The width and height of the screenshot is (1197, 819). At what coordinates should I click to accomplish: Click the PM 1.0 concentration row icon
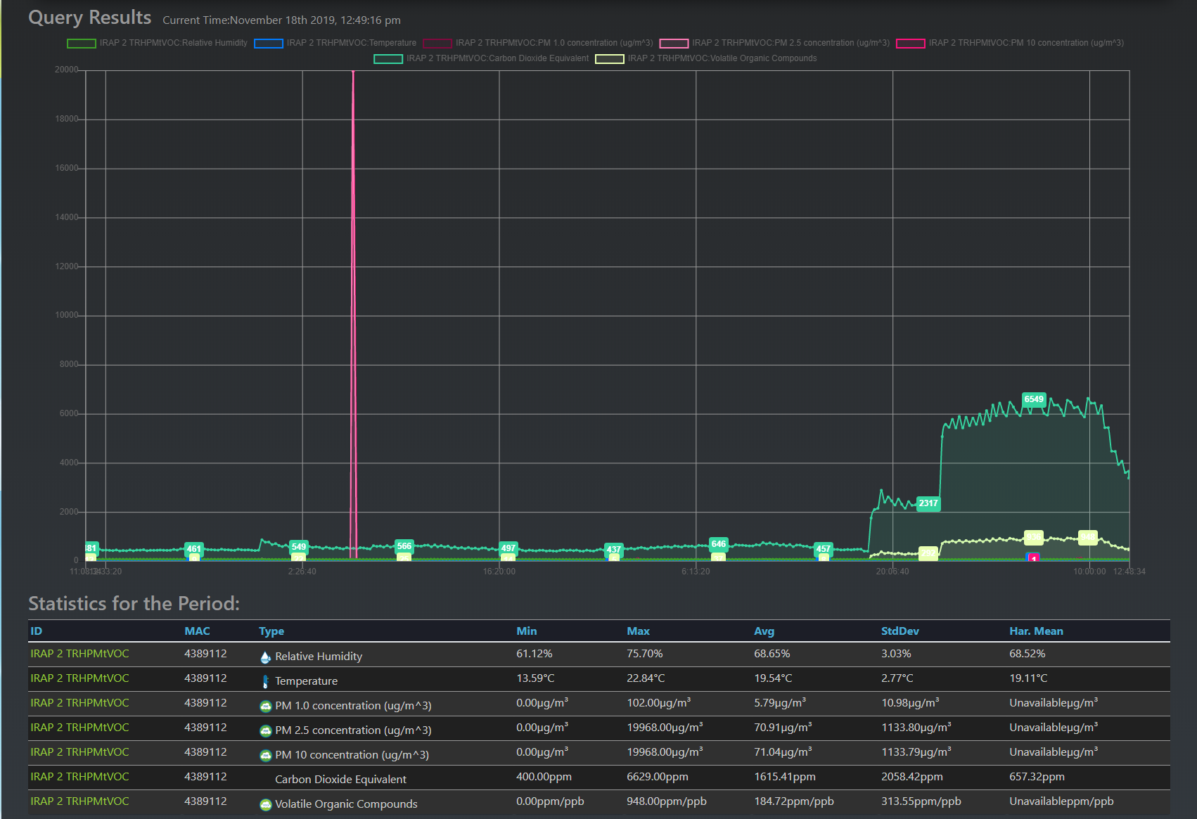click(x=265, y=706)
